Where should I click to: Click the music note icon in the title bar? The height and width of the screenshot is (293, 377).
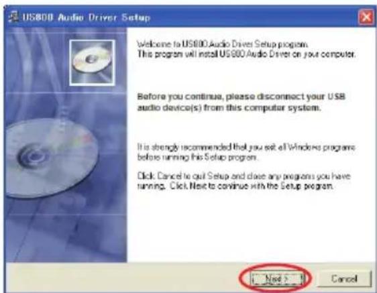coord(13,17)
